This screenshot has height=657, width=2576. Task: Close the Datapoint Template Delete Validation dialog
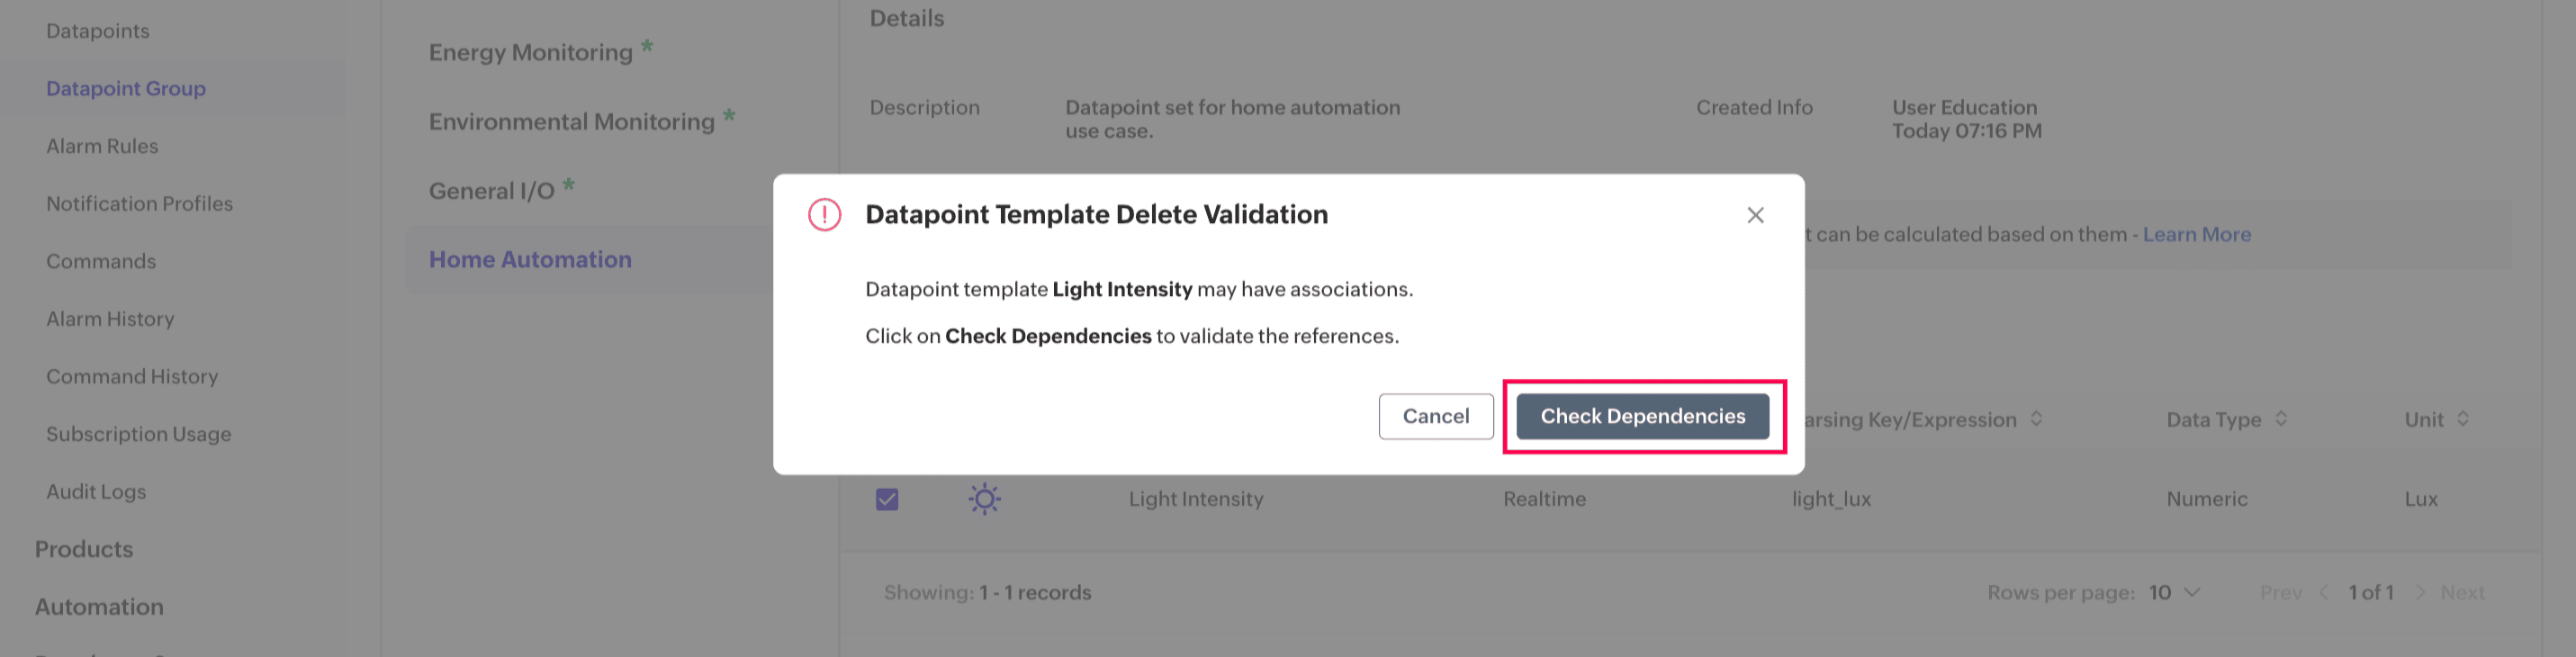point(1754,215)
